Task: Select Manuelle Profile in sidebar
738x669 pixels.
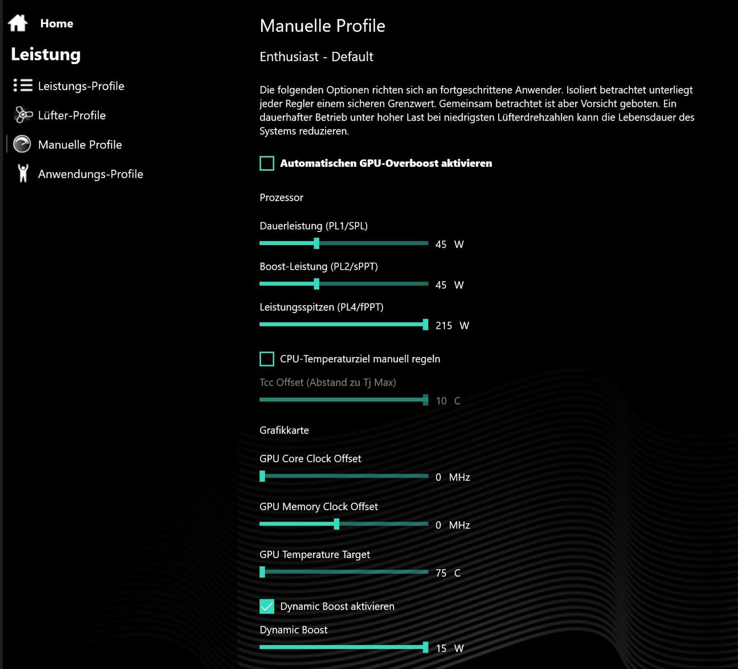Action: pyautogui.click(x=80, y=145)
